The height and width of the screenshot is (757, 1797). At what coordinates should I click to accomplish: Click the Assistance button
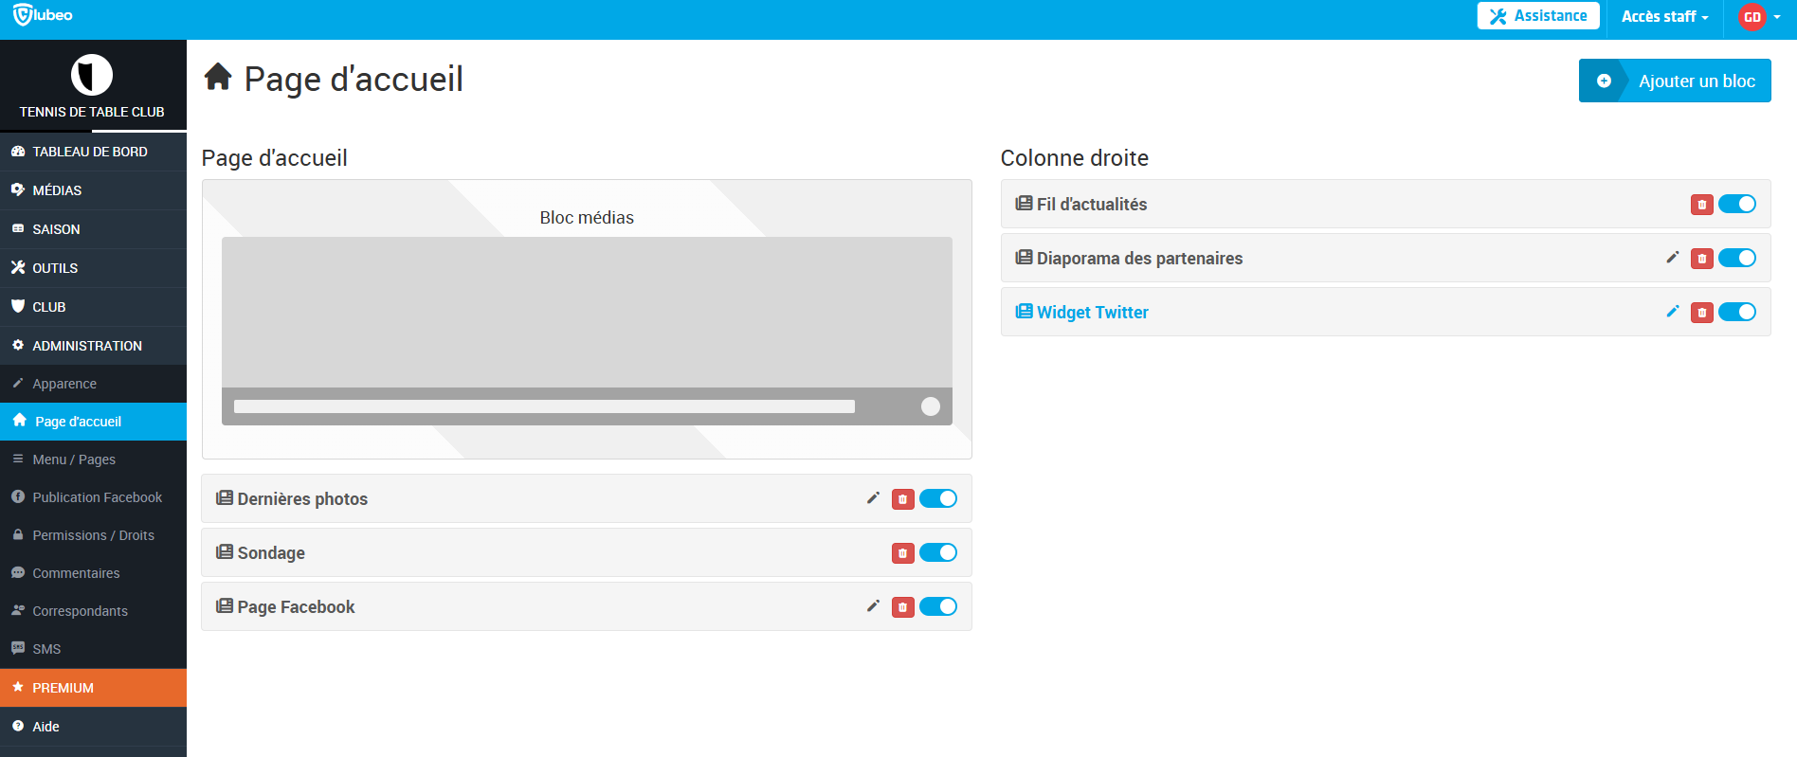[x=1538, y=16]
